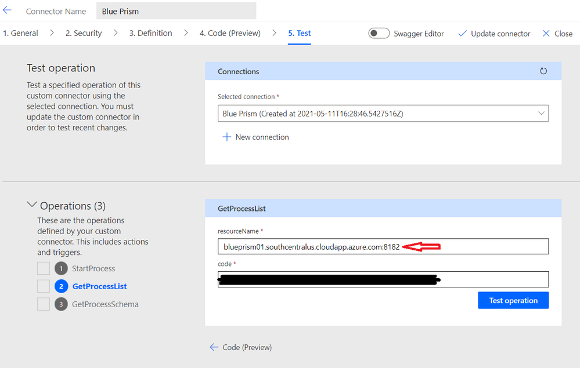The width and height of the screenshot is (580, 368).
Task: Open the 4. Code (Preview) tab
Action: [230, 34]
